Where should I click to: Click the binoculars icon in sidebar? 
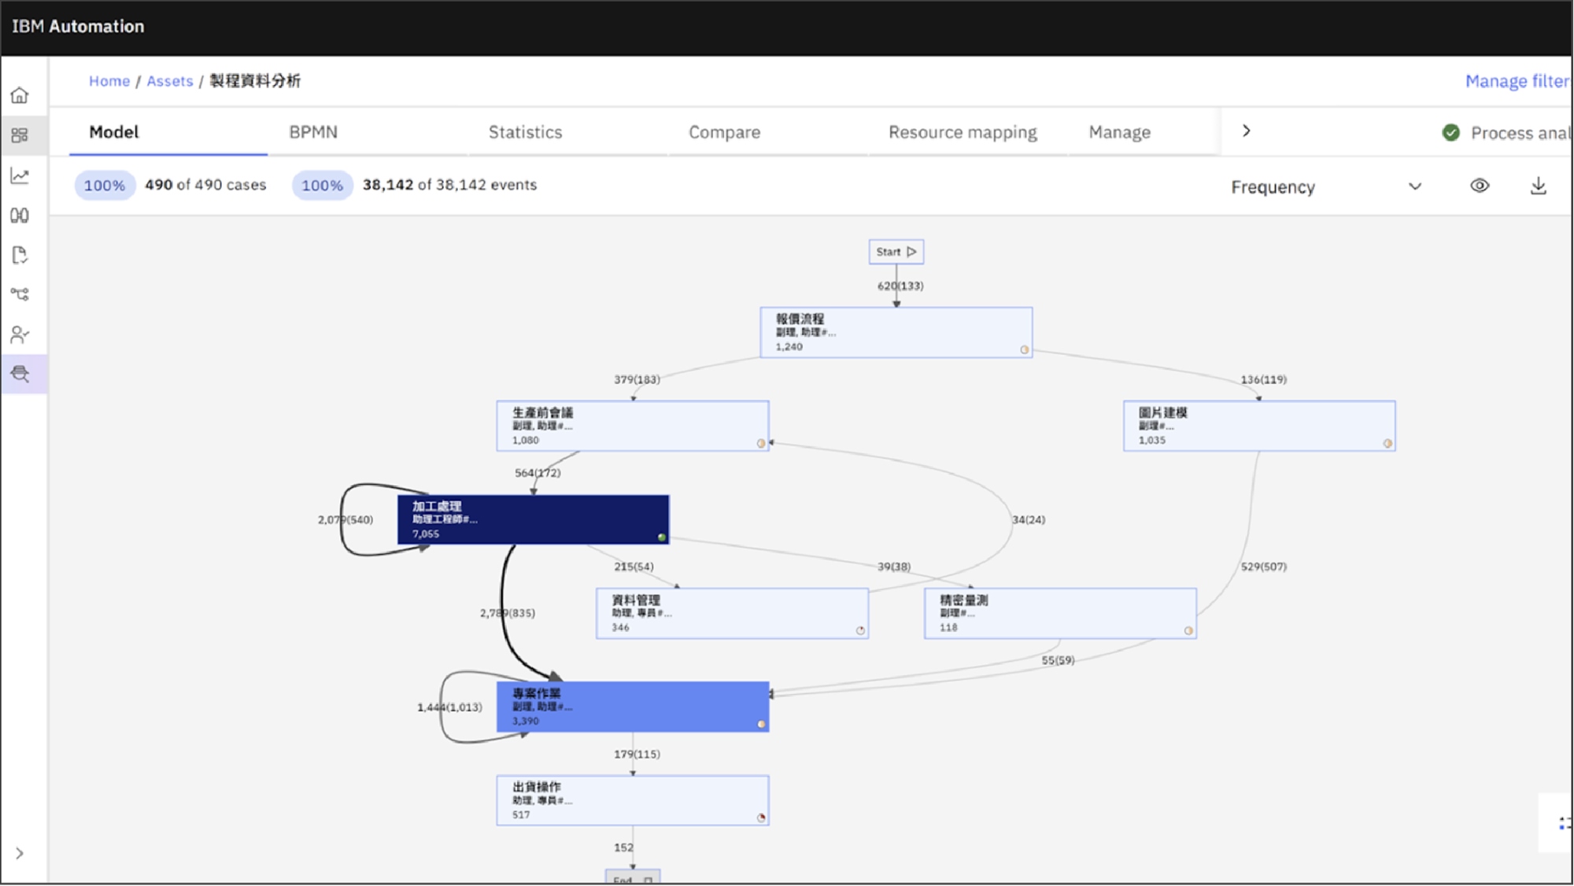(20, 216)
